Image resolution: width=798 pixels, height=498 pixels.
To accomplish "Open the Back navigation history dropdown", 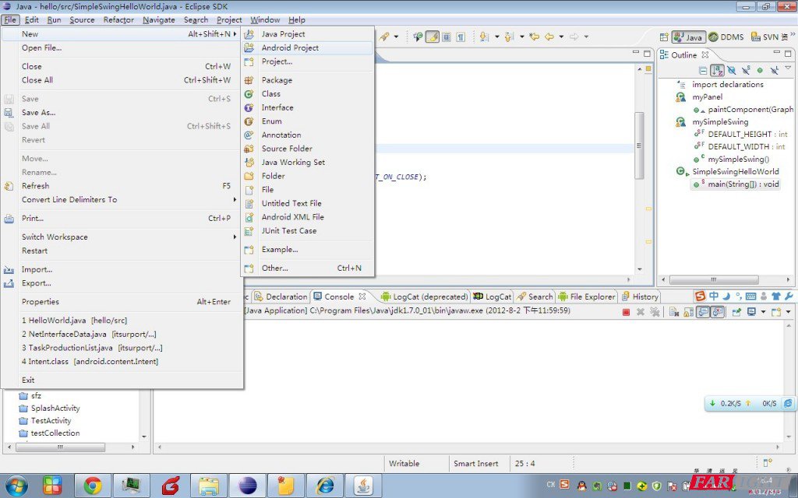I will click(x=561, y=37).
